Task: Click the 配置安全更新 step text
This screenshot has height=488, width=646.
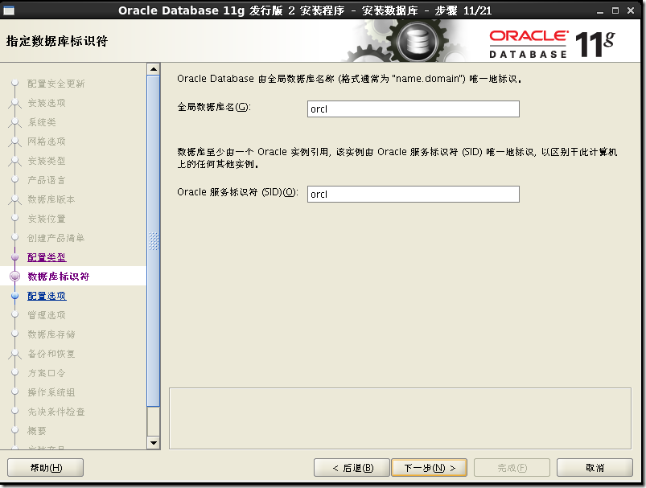Action: 56,84
